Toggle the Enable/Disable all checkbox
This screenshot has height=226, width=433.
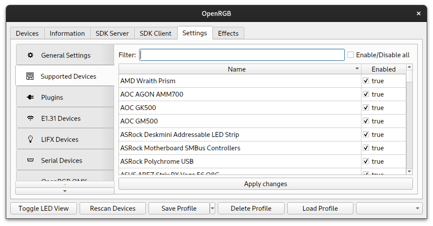[x=351, y=55]
